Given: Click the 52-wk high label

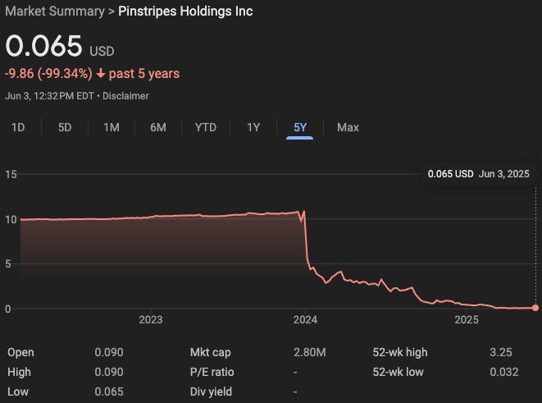Looking at the screenshot, I should coord(400,352).
